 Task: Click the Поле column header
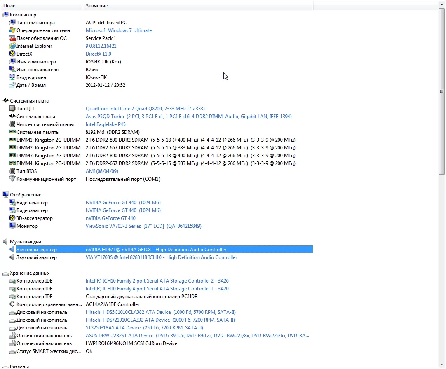[x=42, y=6]
